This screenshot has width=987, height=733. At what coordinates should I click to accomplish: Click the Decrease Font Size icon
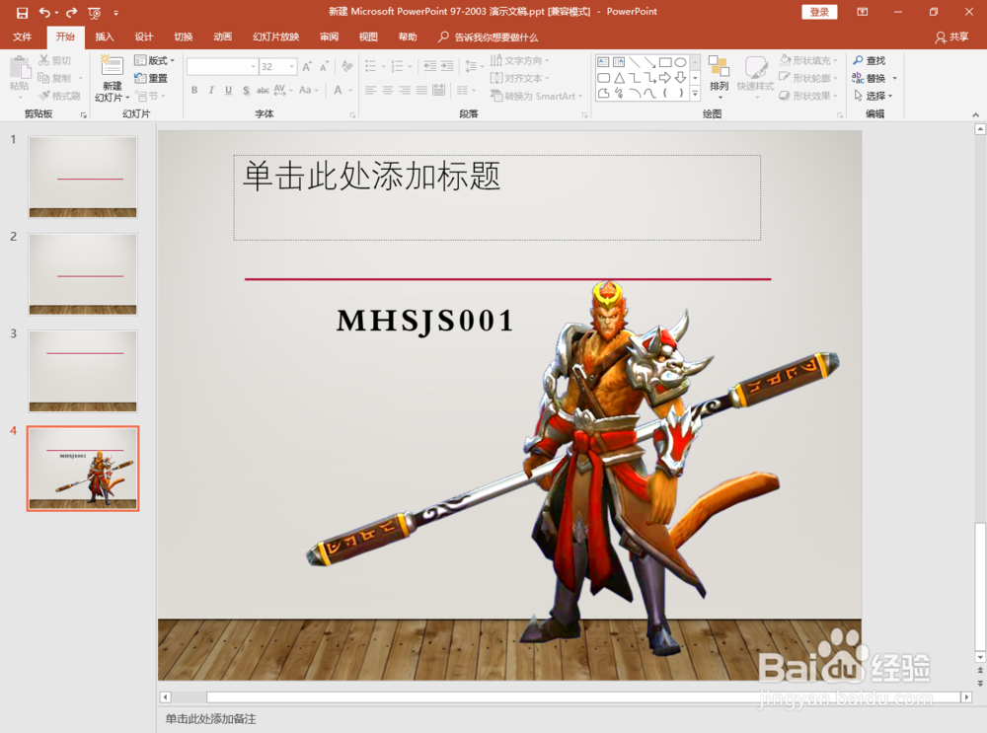pyautogui.click(x=324, y=66)
